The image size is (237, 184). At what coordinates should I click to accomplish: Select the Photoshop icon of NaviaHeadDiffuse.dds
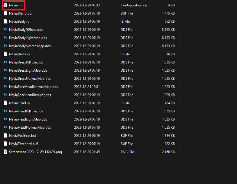(x=6, y=111)
